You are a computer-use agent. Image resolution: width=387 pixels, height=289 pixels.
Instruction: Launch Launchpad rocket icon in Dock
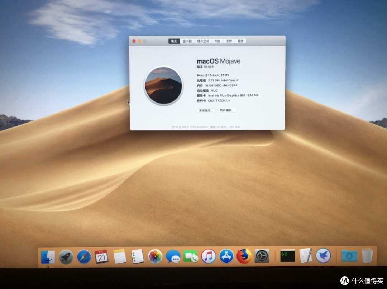point(66,257)
